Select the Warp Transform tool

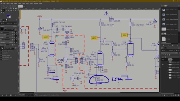pos(16,8)
